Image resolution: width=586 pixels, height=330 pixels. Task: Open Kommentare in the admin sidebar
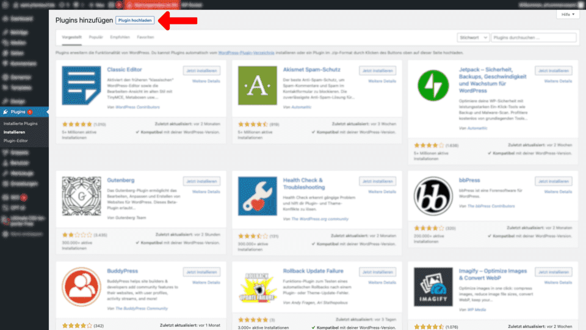pos(23,64)
